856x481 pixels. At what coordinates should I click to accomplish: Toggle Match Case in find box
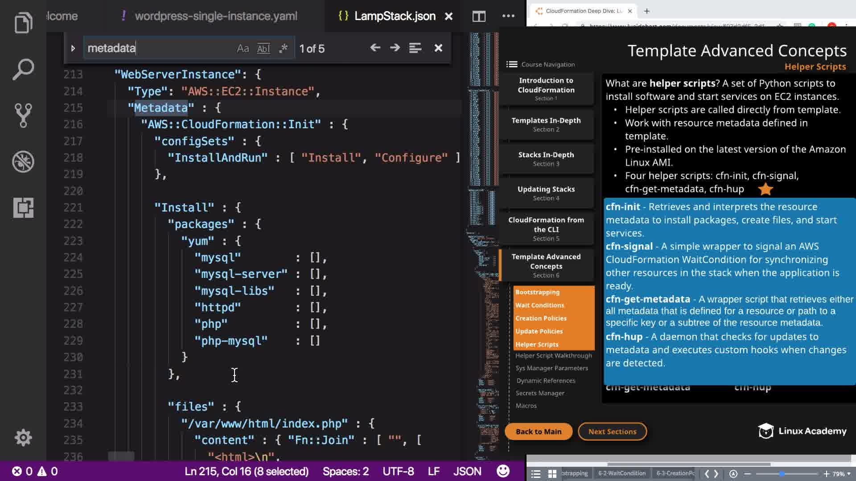click(243, 49)
